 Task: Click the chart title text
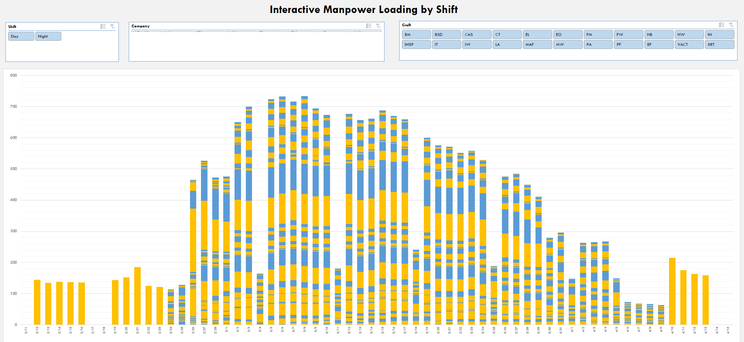[x=364, y=10]
